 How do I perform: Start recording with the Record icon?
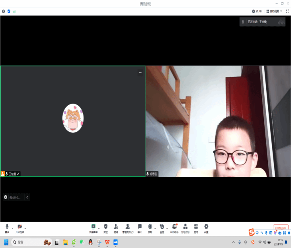[x=150, y=228]
